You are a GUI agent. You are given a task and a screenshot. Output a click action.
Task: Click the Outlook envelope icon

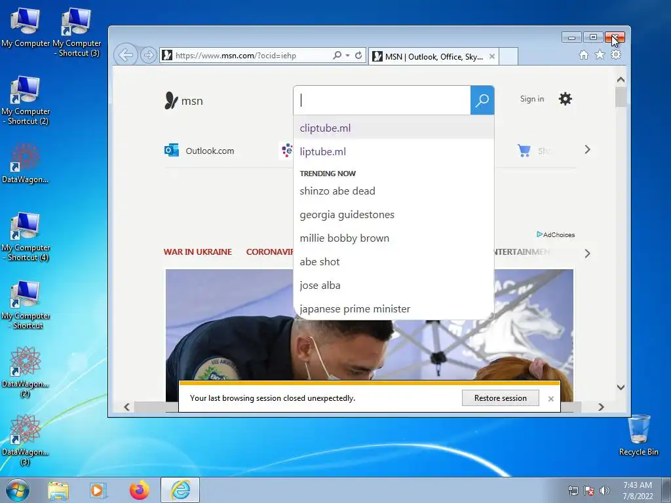(172, 150)
